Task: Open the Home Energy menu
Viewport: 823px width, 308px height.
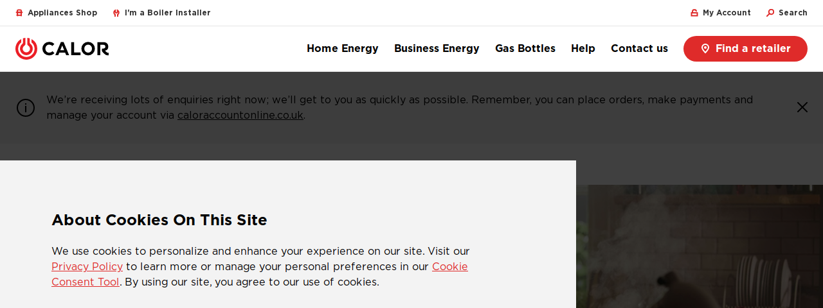Action: [343, 49]
